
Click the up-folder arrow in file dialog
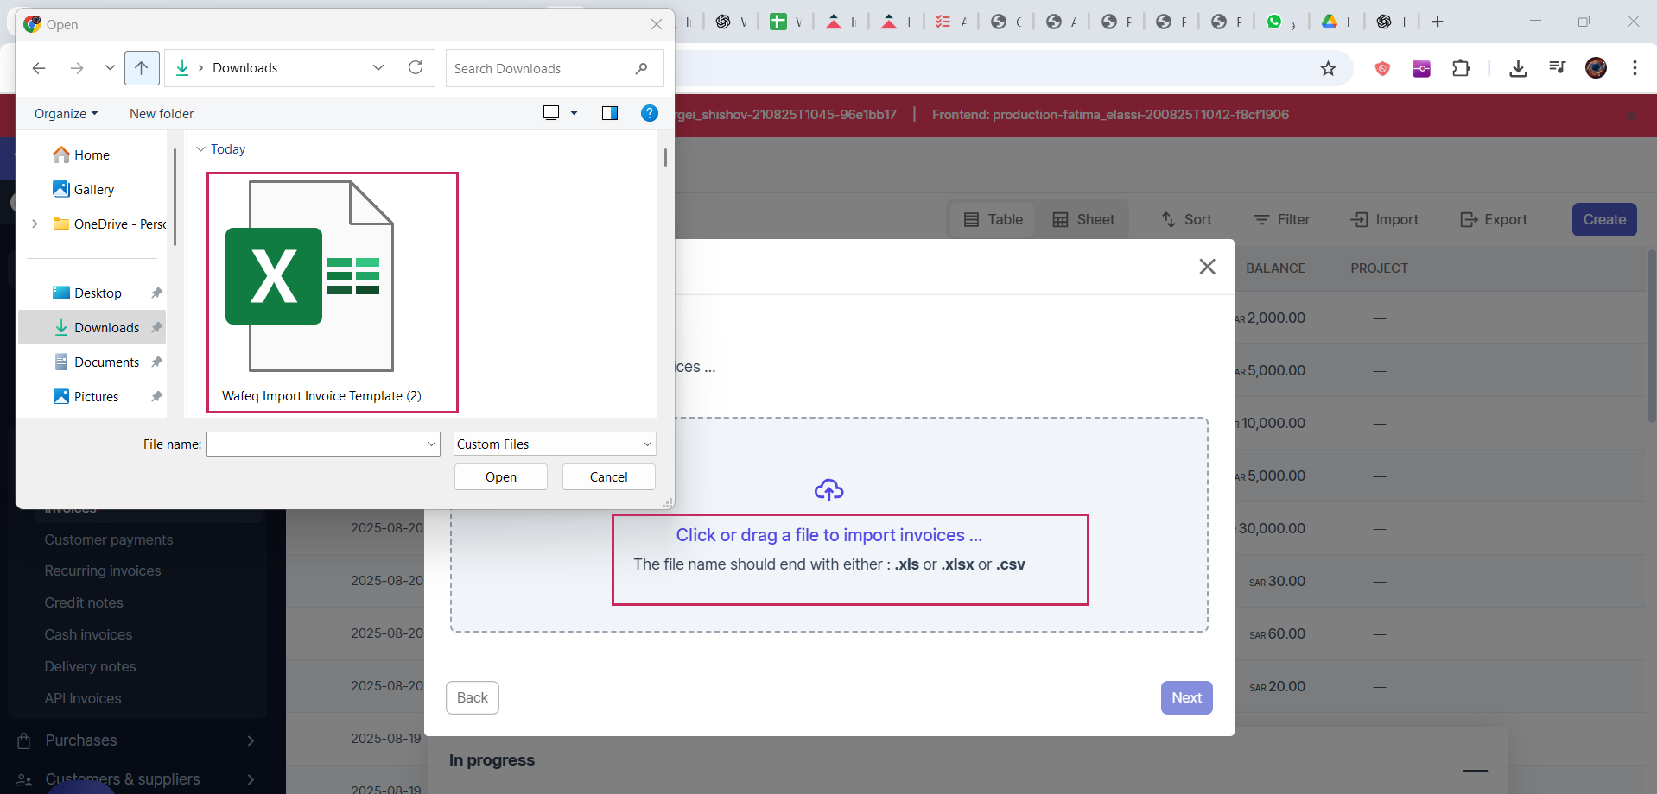[142, 68]
